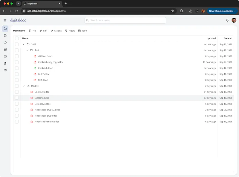Open the database icon in the sidebar

tap(5, 36)
